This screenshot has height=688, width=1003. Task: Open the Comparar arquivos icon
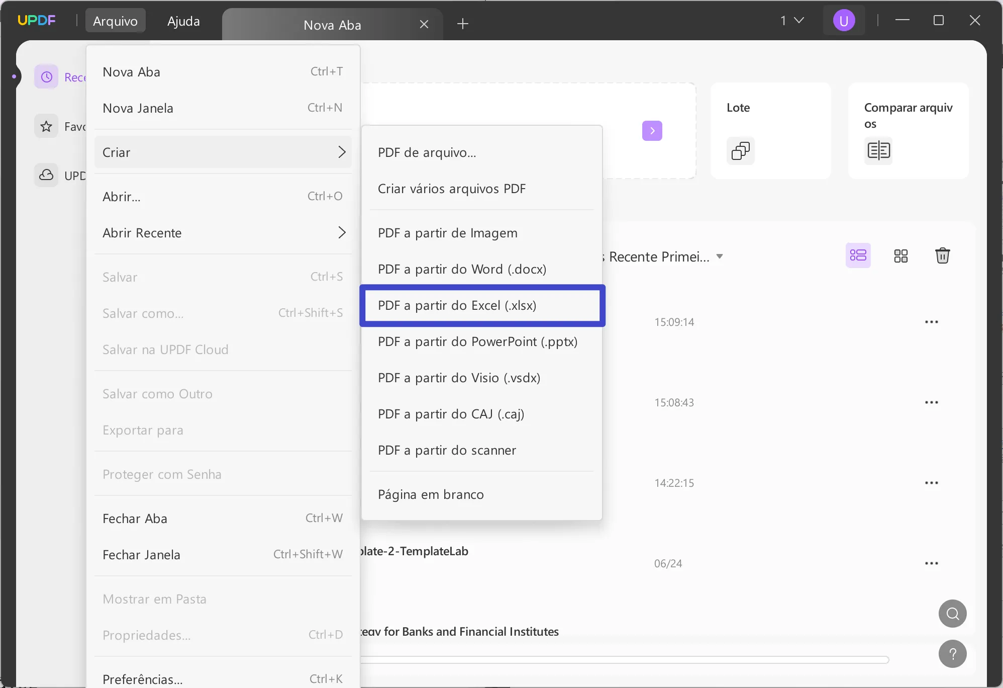878,150
